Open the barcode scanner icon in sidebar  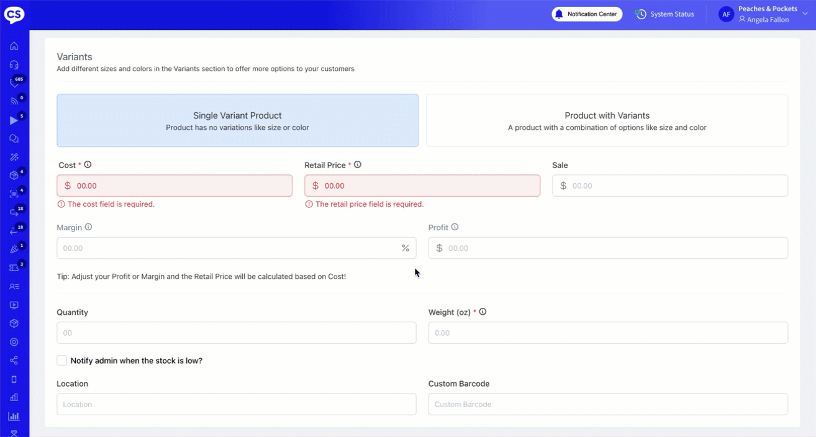click(x=15, y=193)
